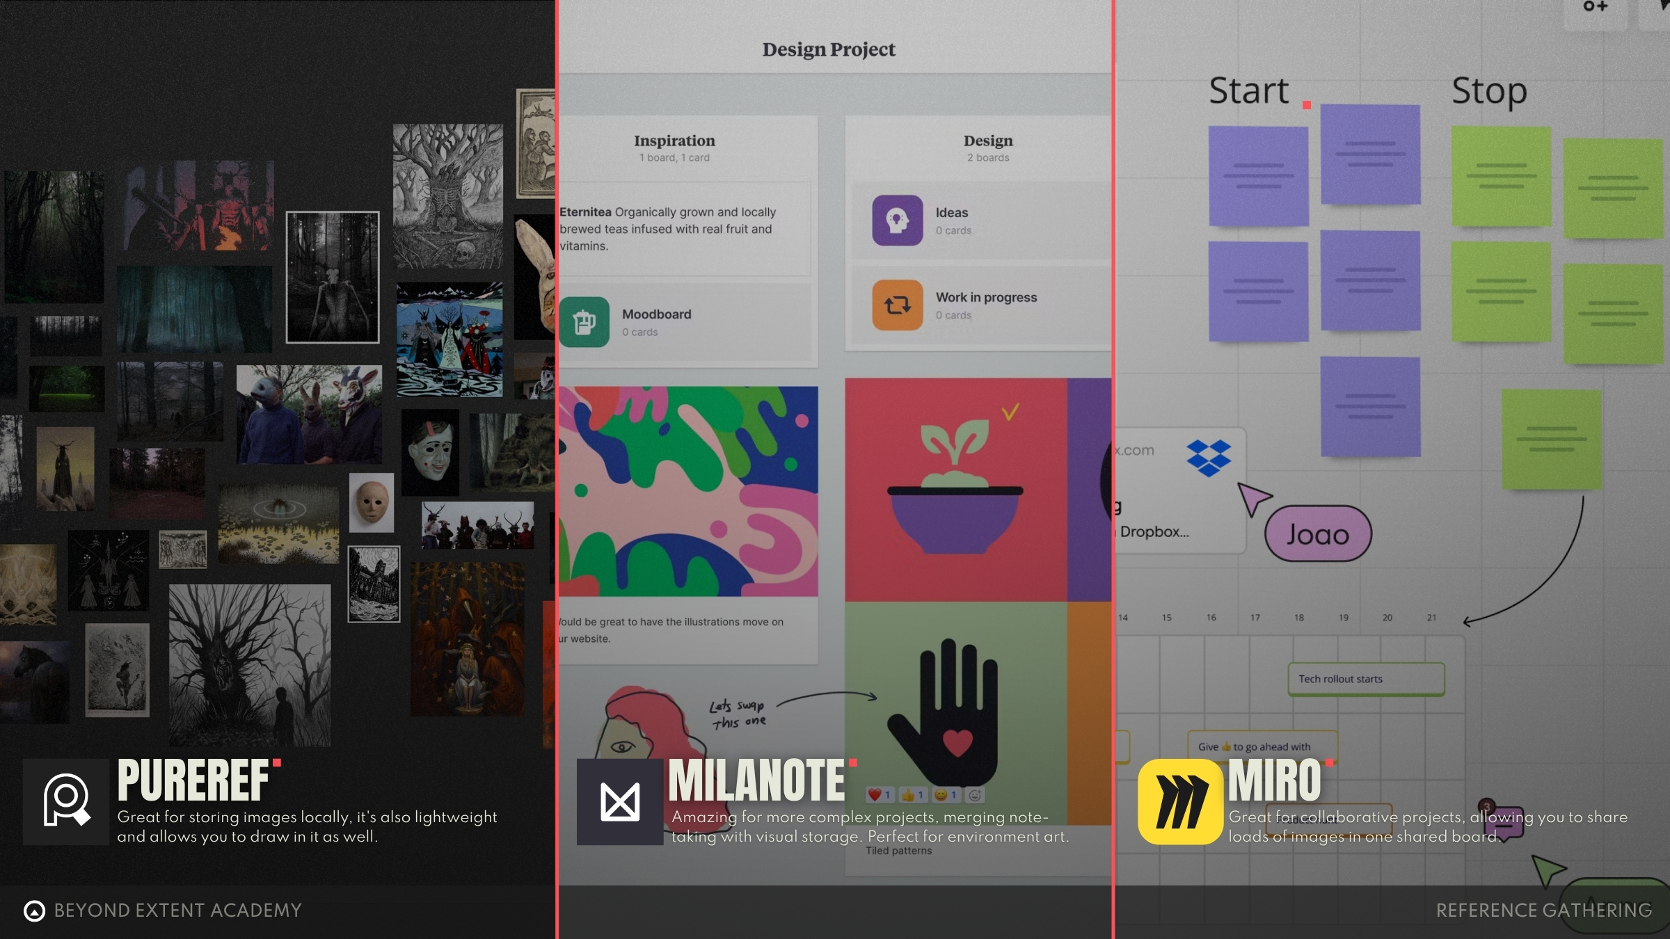Click the Tech rollout starts card

click(1366, 679)
